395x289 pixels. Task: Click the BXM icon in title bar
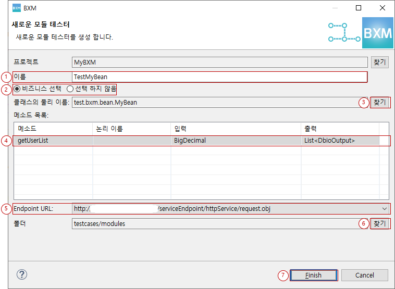tap(16, 8)
